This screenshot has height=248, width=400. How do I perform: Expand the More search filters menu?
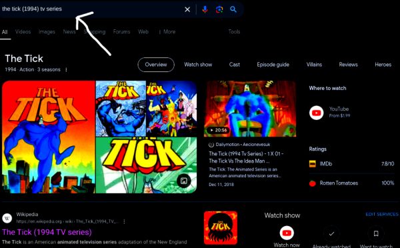click(167, 31)
